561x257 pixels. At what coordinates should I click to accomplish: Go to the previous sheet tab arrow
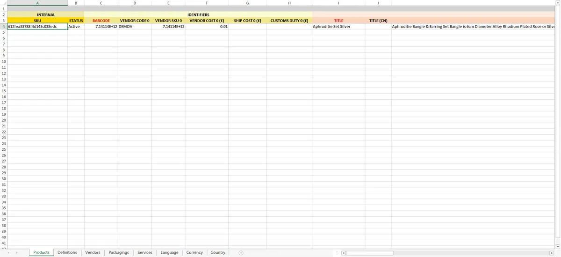click(x=8, y=253)
